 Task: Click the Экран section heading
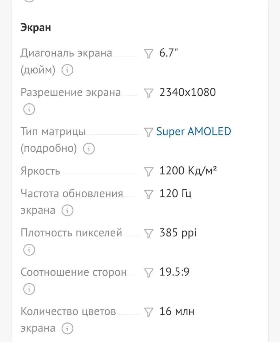click(x=36, y=27)
